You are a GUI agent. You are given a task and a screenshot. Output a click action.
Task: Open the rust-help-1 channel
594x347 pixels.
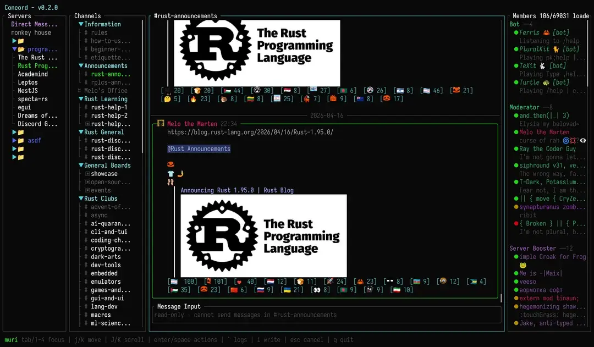click(109, 107)
